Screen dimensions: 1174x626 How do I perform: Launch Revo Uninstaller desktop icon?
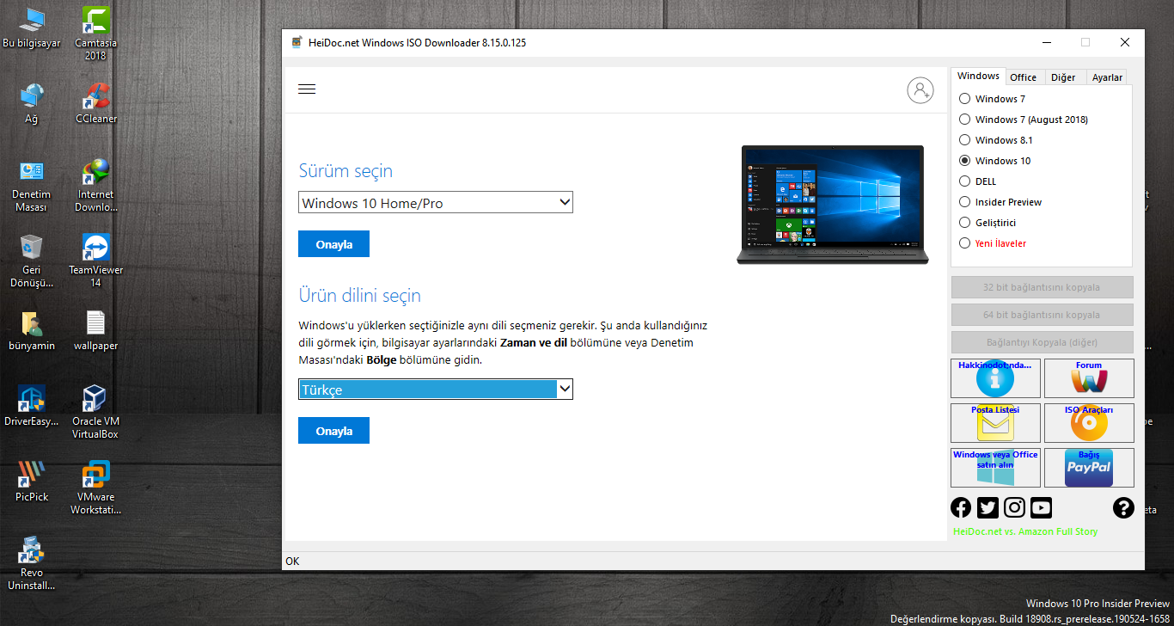click(32, 563)
